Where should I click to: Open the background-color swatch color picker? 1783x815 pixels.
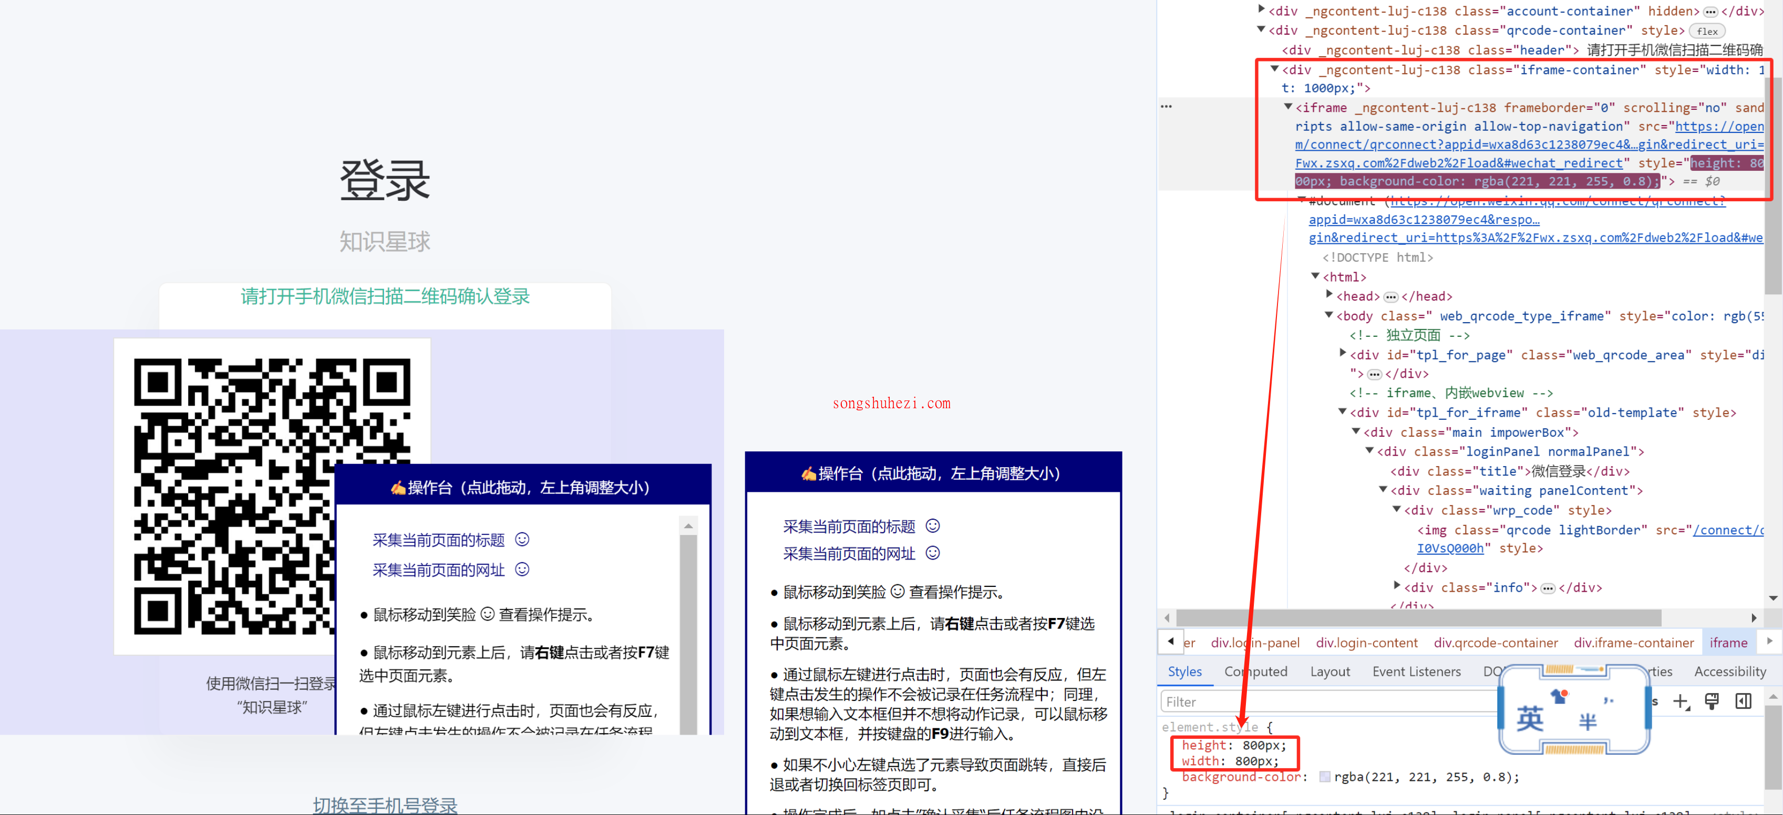1324,777
